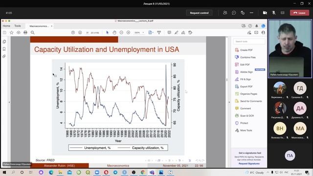Open More Tools entry

point(244,131)
